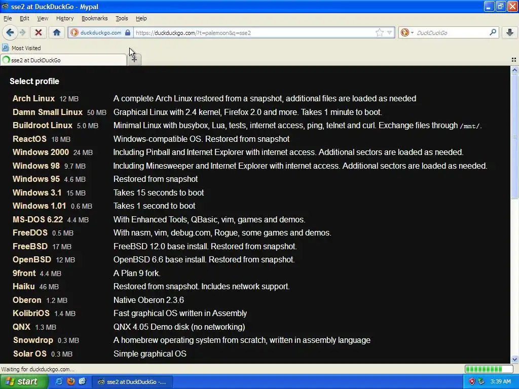The height and width of the screenshot is (389, 519).
Task: Choose the FreeBSD profile
Action: click(30, 246)
